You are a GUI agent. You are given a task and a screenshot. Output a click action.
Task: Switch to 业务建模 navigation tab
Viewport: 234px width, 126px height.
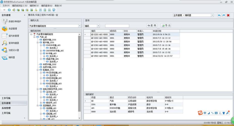14,103
